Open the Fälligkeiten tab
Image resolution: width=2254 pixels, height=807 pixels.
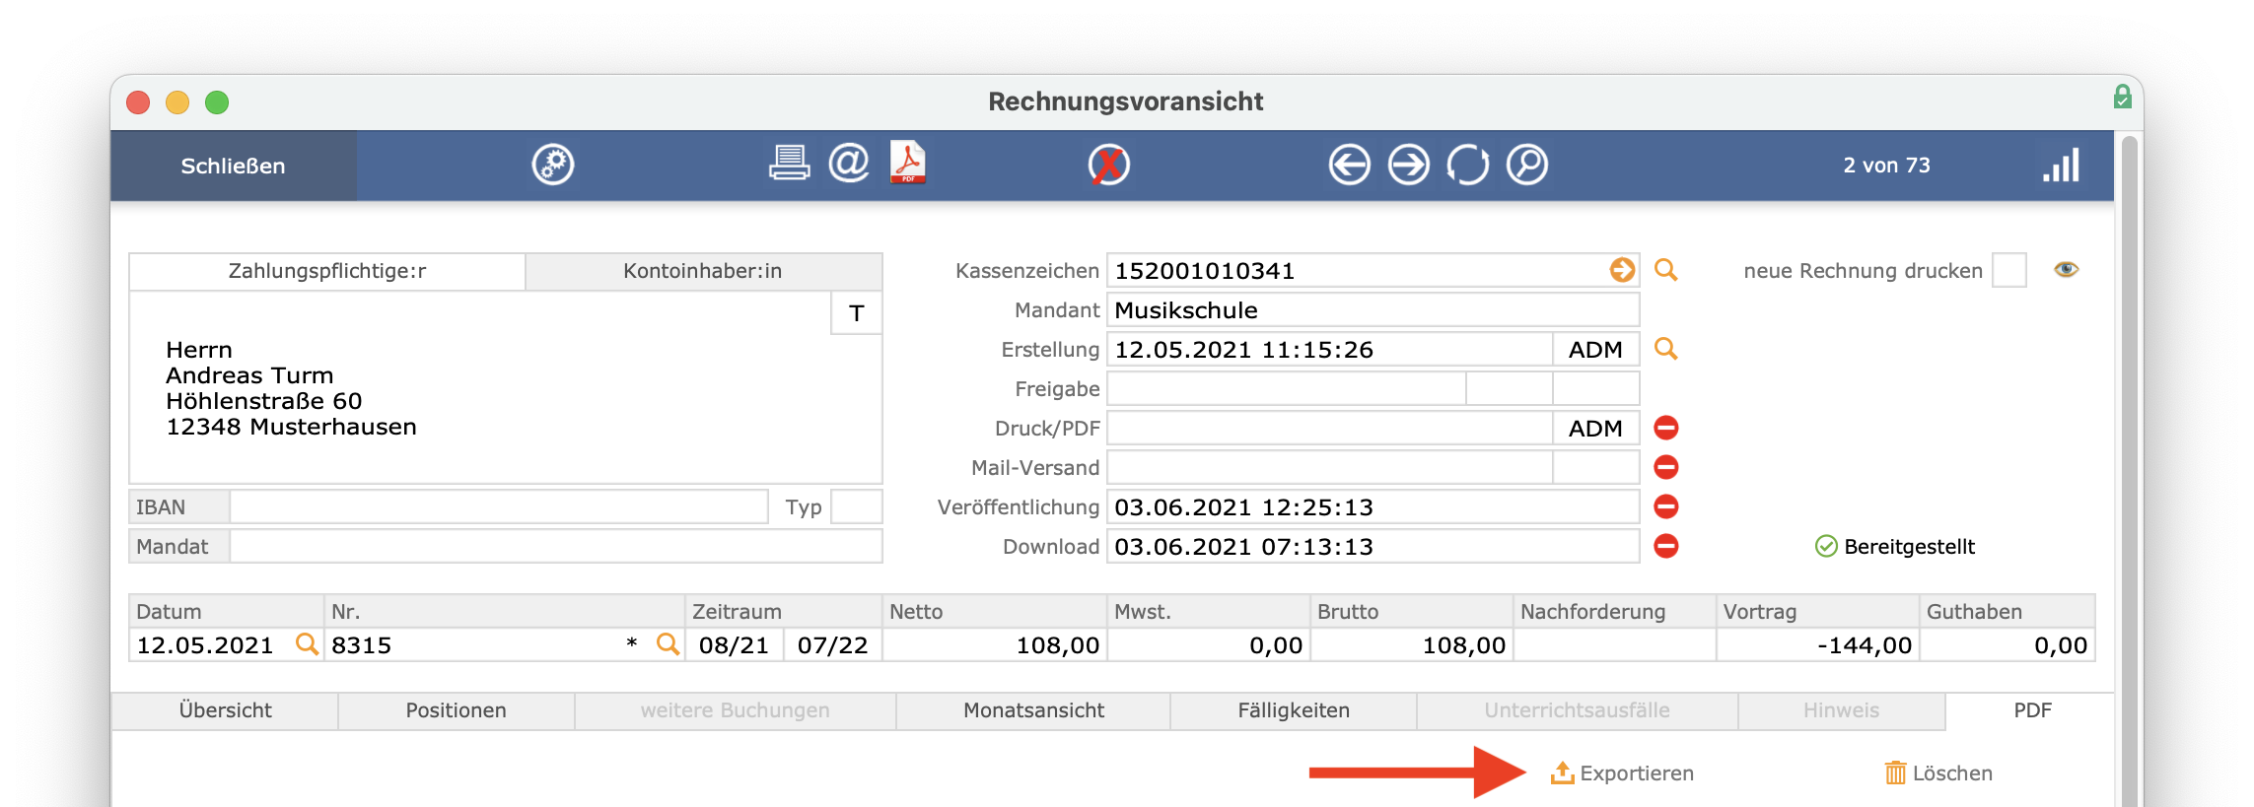1294,710
